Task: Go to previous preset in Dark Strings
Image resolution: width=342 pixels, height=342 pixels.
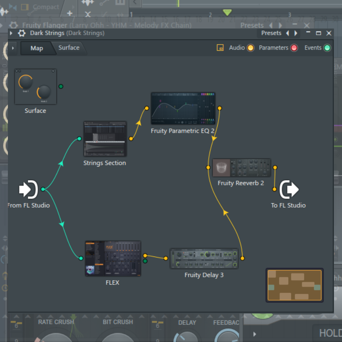Action: (288, 33)
